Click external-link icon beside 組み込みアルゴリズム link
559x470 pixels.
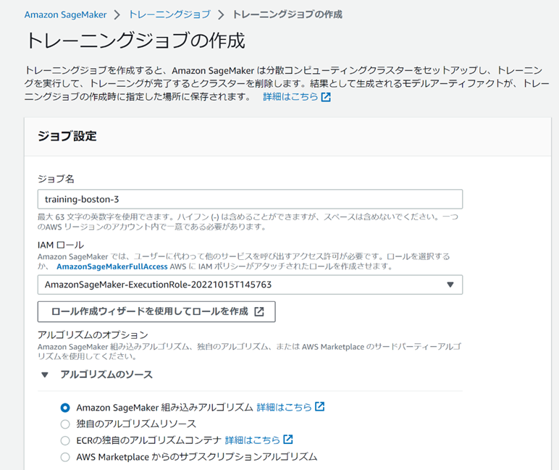320,406
